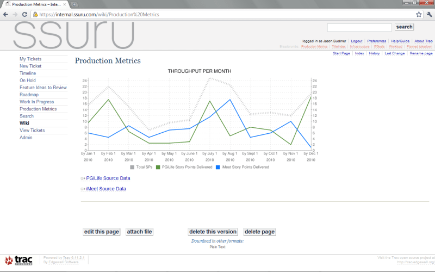Select Wiki in sidebar

point(24,123)
